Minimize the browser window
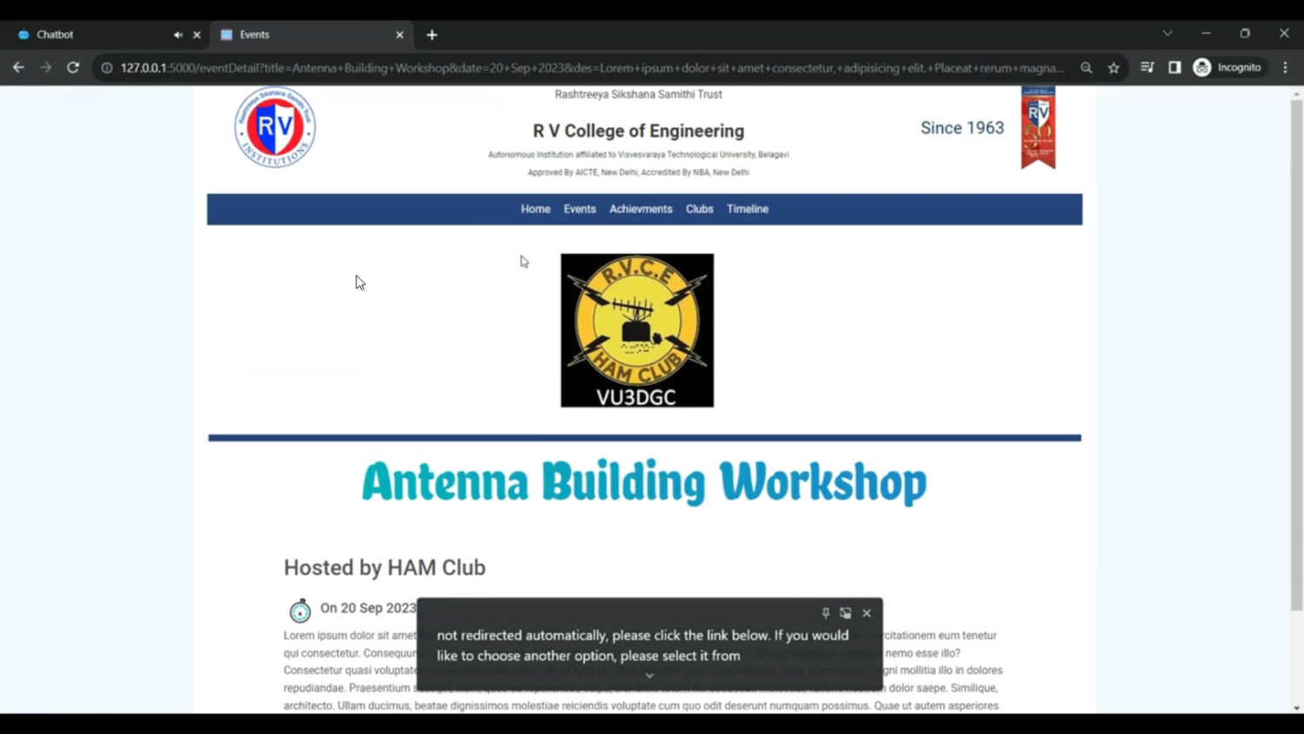This screenshot has height=734, width=1304. [x=1206, y=34]
